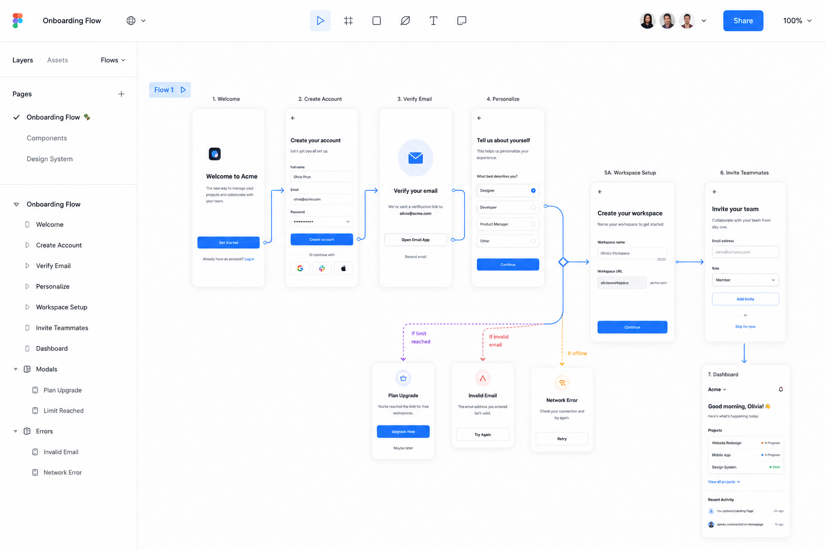Viewport: 825px width, 550px height.
Task: Click the warning icon in Invalid Email
Action: [483, 378]
